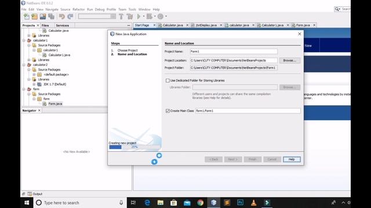Click the Create Main Class text field

point(248,111)
